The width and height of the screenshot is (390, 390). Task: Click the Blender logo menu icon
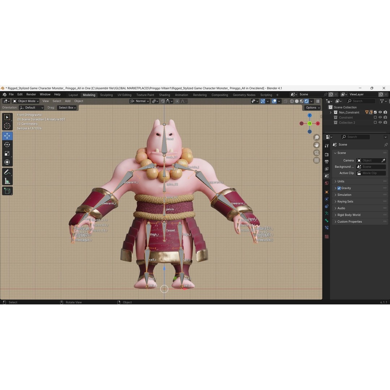(4, 95)
